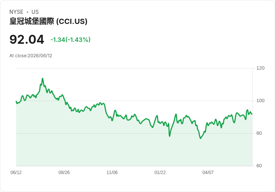Screen dimensions: 275x192
Task: Click the lowest dip before 04/07
Action: click(x=201, y=138)
